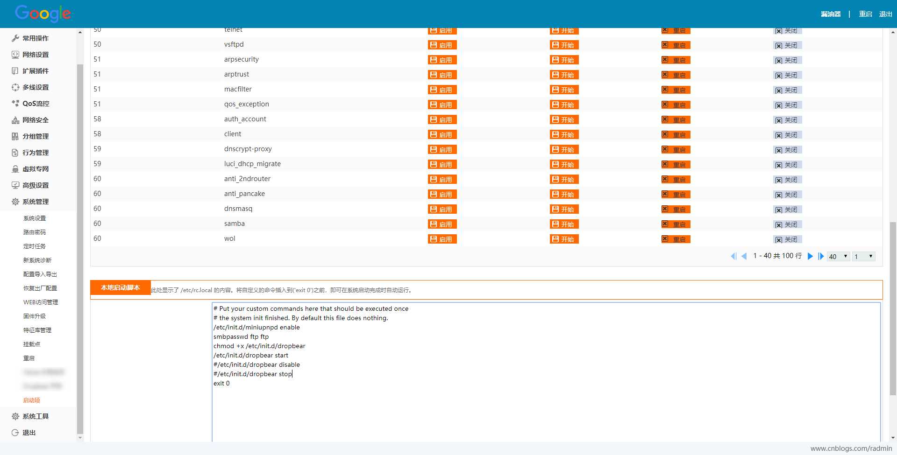Viewport: 897px width, 455px height.
Task: Click the Google logo
Action: click(x=43, y=14)
